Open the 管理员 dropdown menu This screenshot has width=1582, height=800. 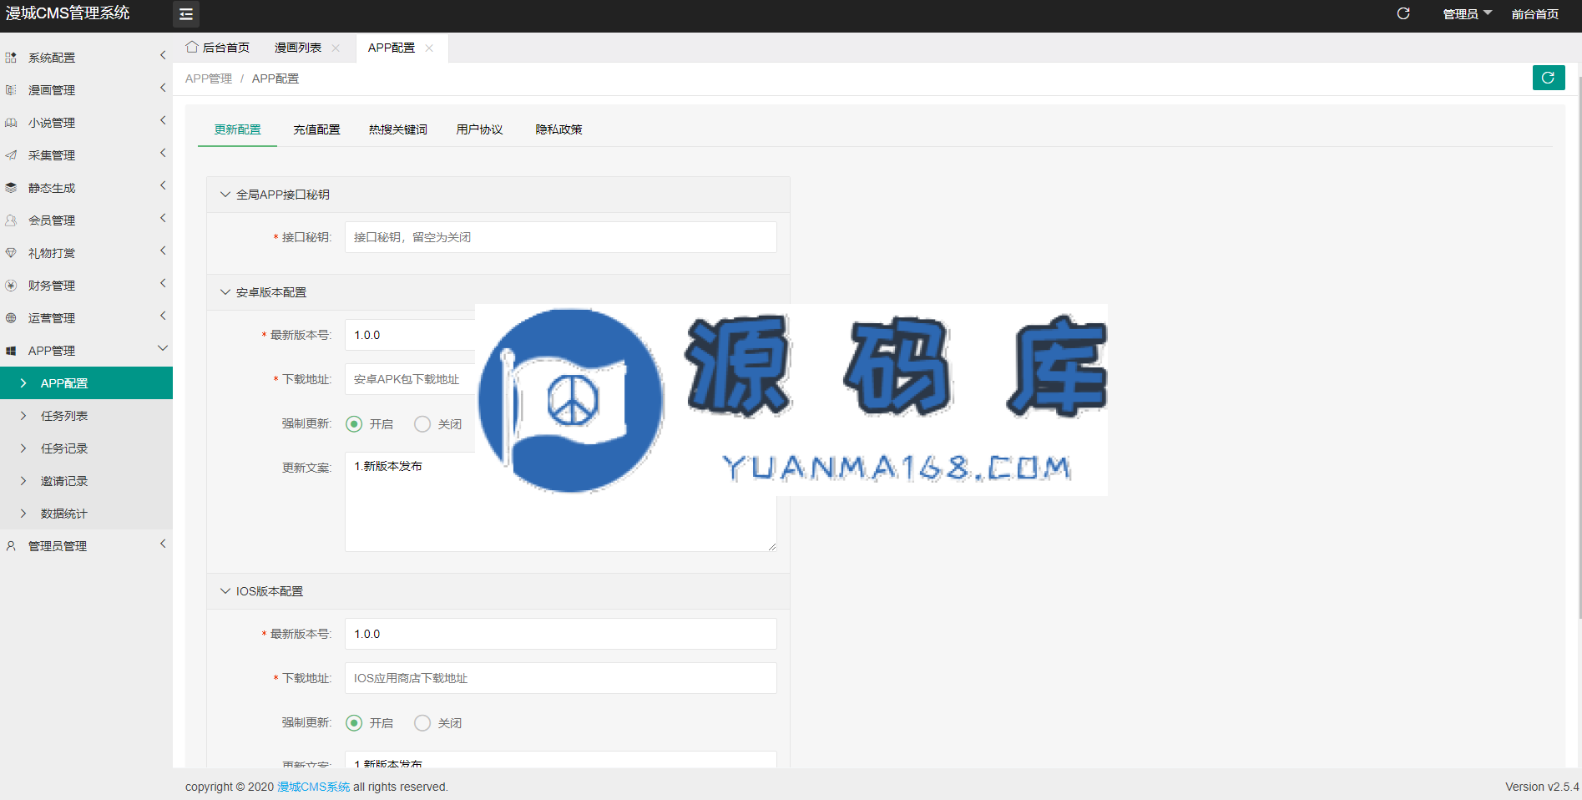point(1467,14)
